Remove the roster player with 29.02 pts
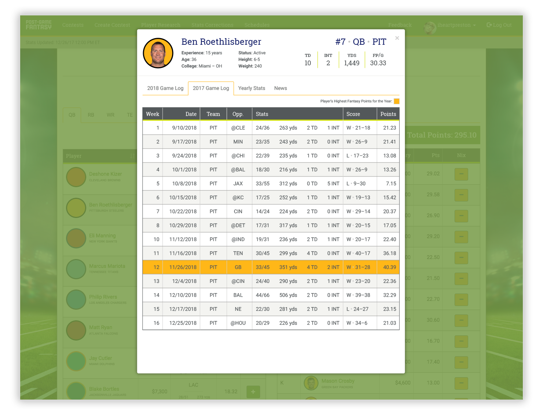This screenshot has width=543, height=415. coord(461,174)
